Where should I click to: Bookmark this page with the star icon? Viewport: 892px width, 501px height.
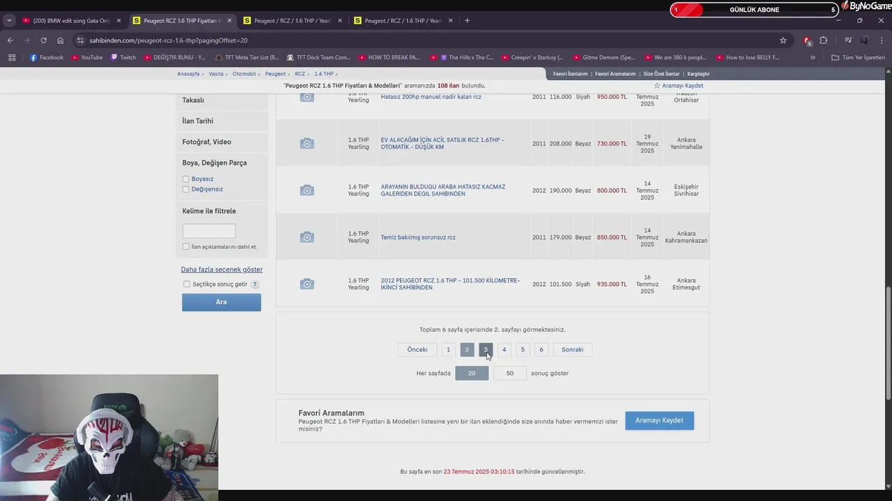tap(783, 40)
